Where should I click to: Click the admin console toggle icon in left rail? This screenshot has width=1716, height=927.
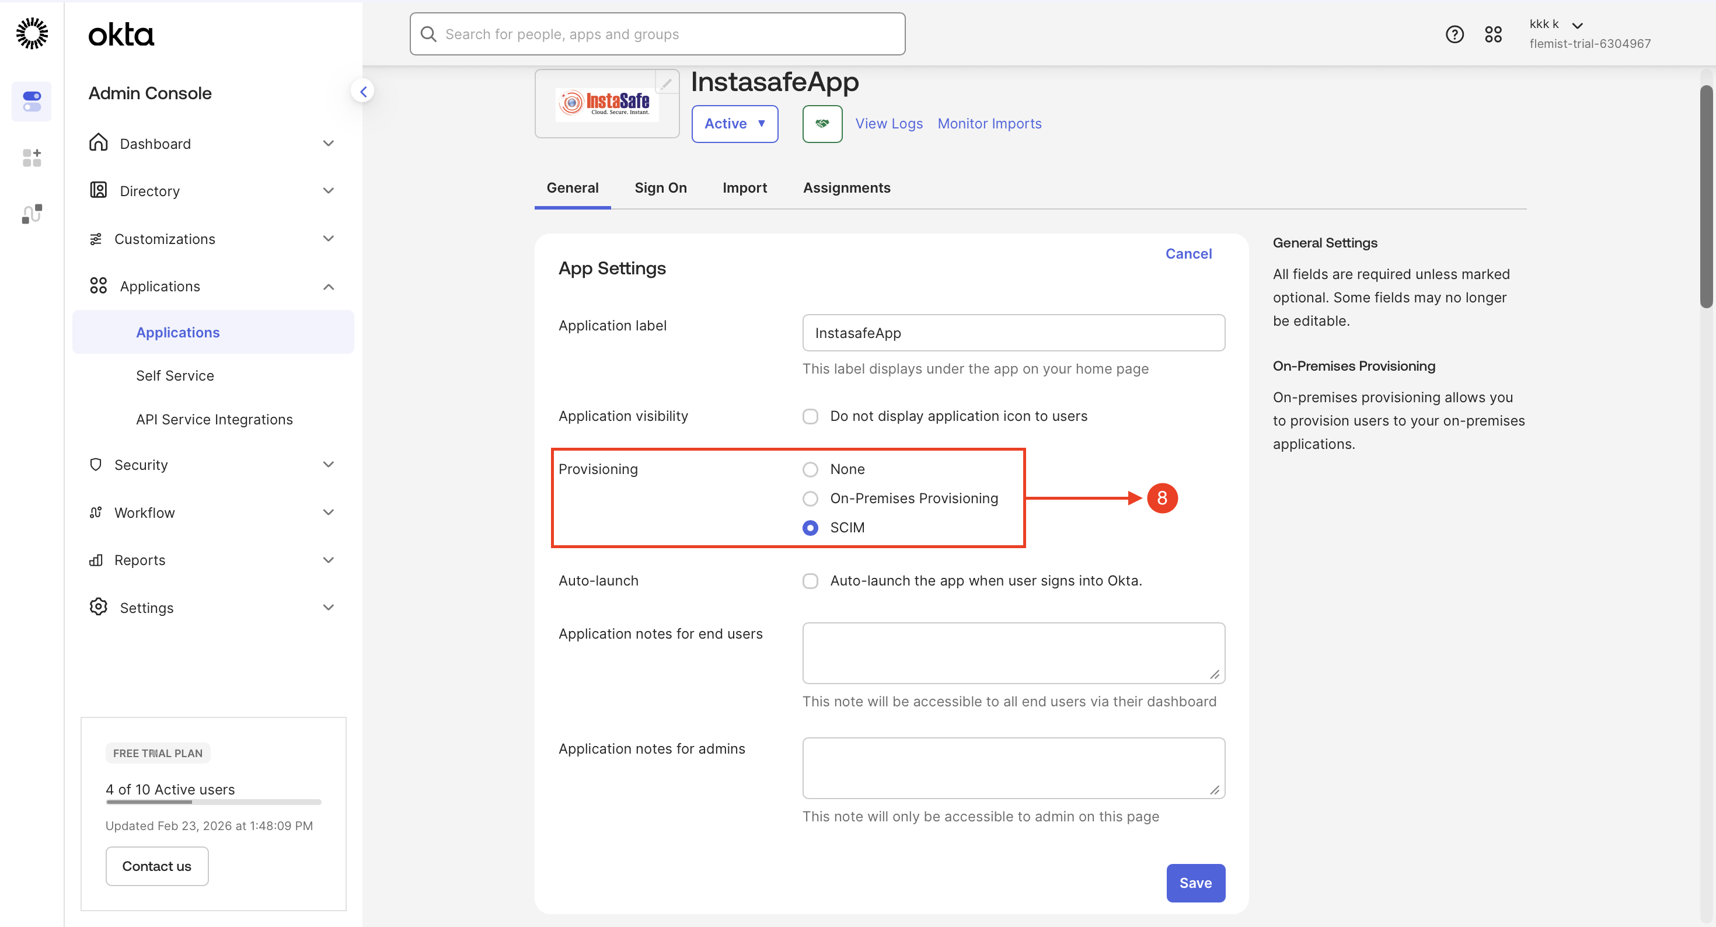[x=32, y=102]
